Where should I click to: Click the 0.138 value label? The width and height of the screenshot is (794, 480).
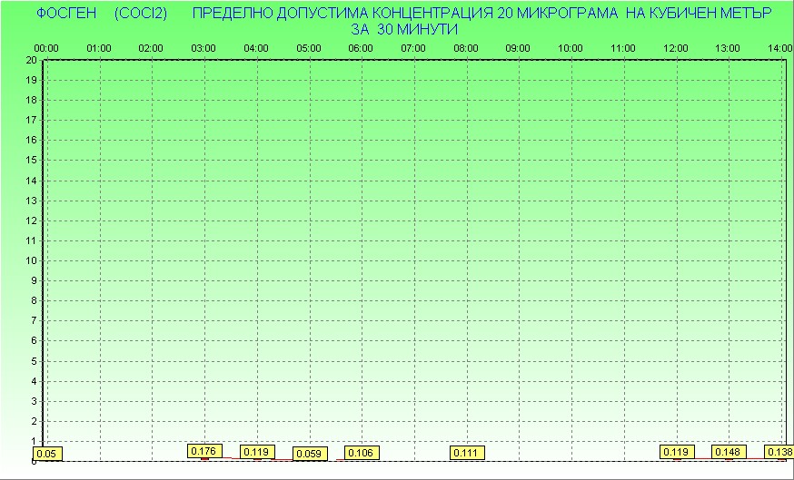pos(779,451)
